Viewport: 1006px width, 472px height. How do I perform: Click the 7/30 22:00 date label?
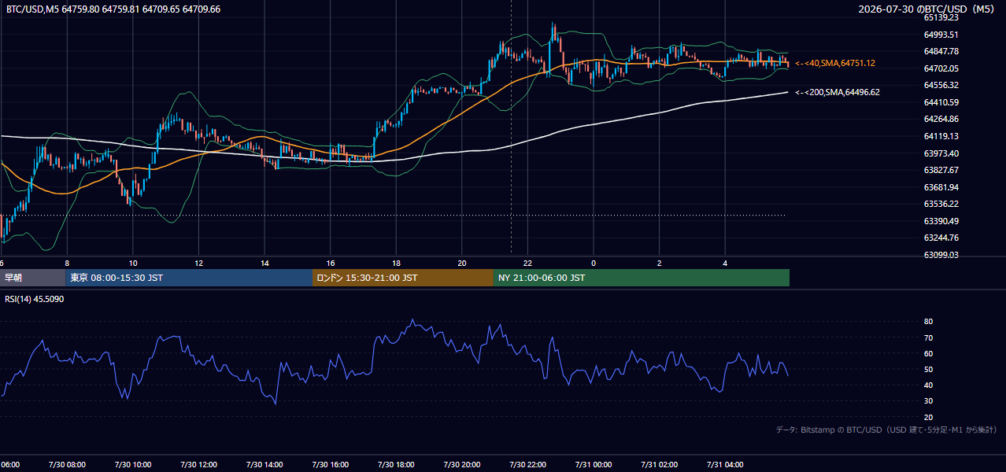point(527,465)
